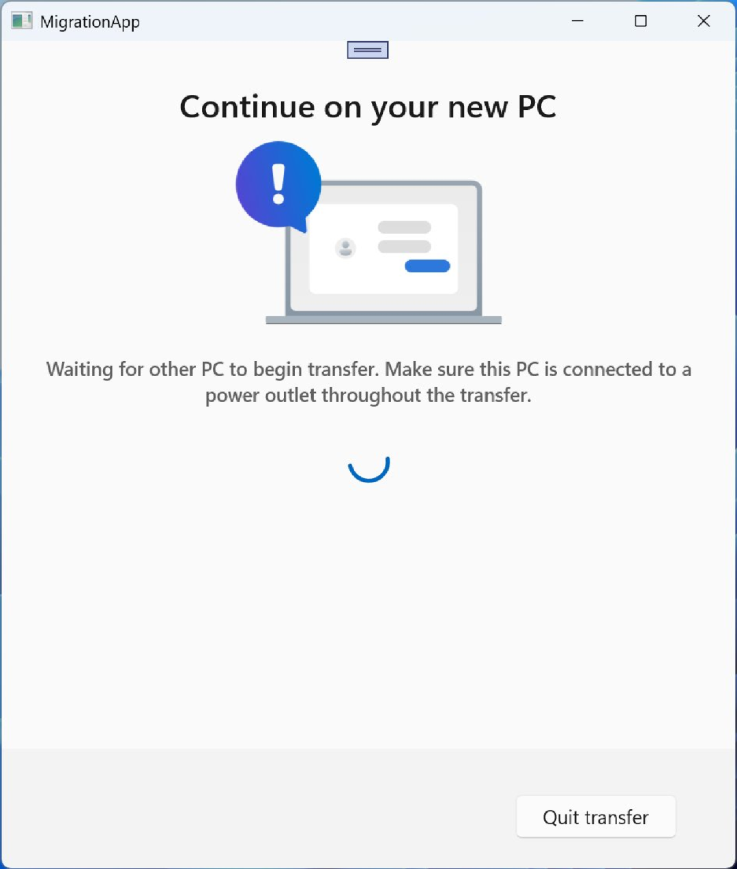Select the user avatar icon on laptop illustration
Screen dimensions: 737x869
[346, 248]
